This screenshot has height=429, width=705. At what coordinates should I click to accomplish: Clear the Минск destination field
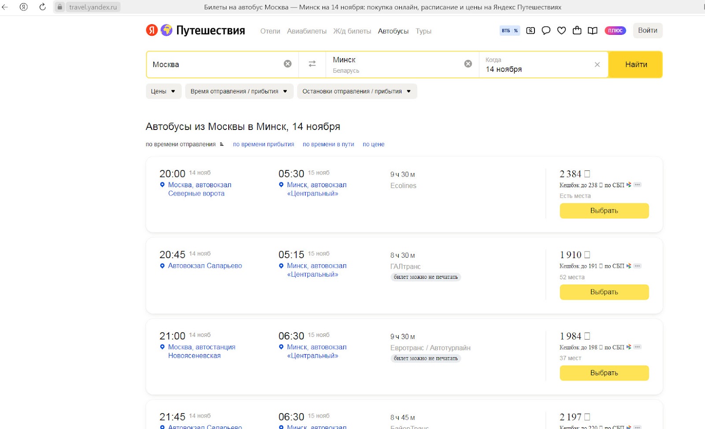pyautogui.click(x=468, y=64)
